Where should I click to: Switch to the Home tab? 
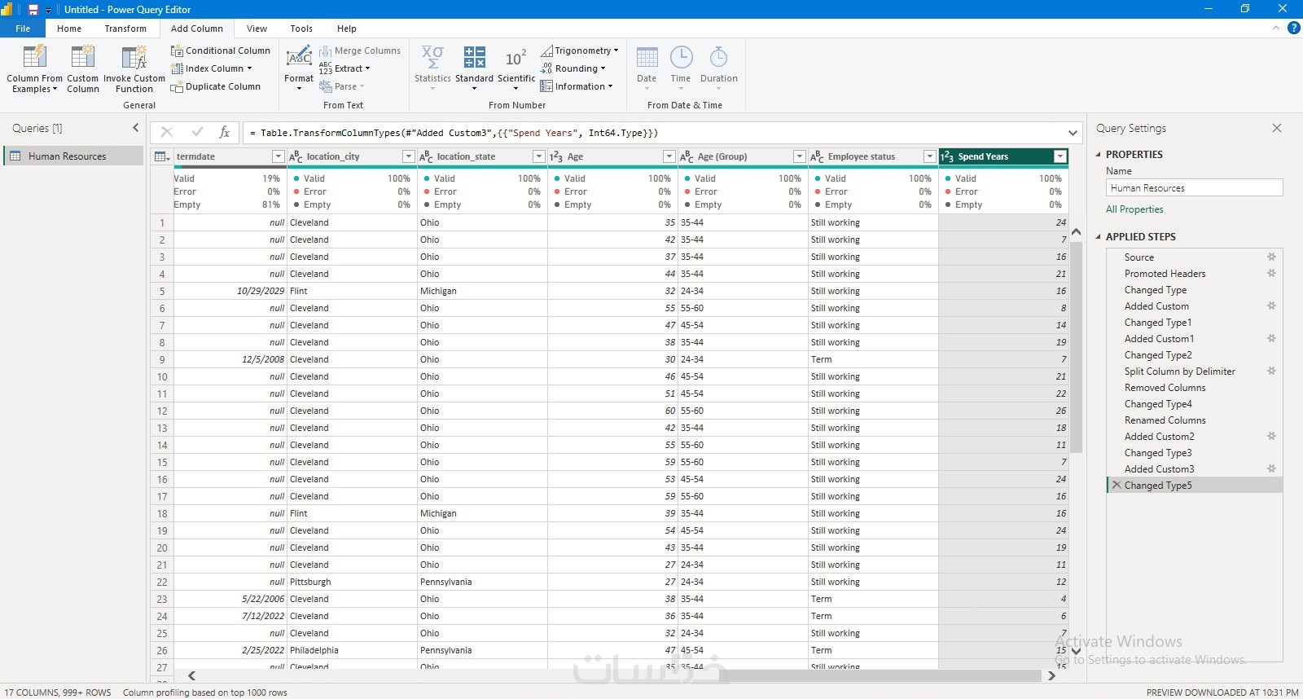pyautogui.click(x=69, y=29)
